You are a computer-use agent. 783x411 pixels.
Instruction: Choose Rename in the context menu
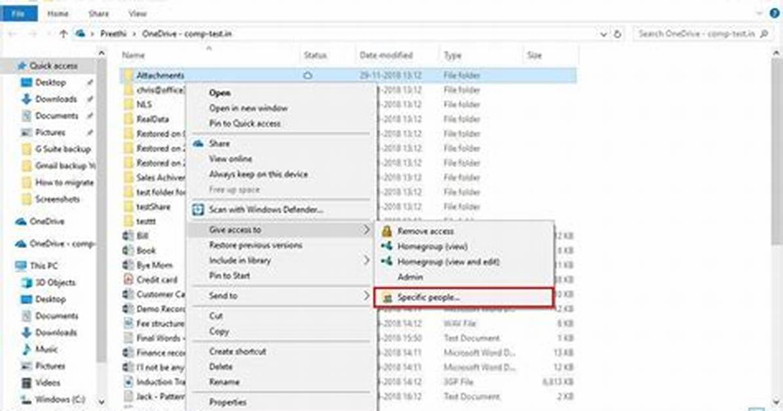[224, 382]
